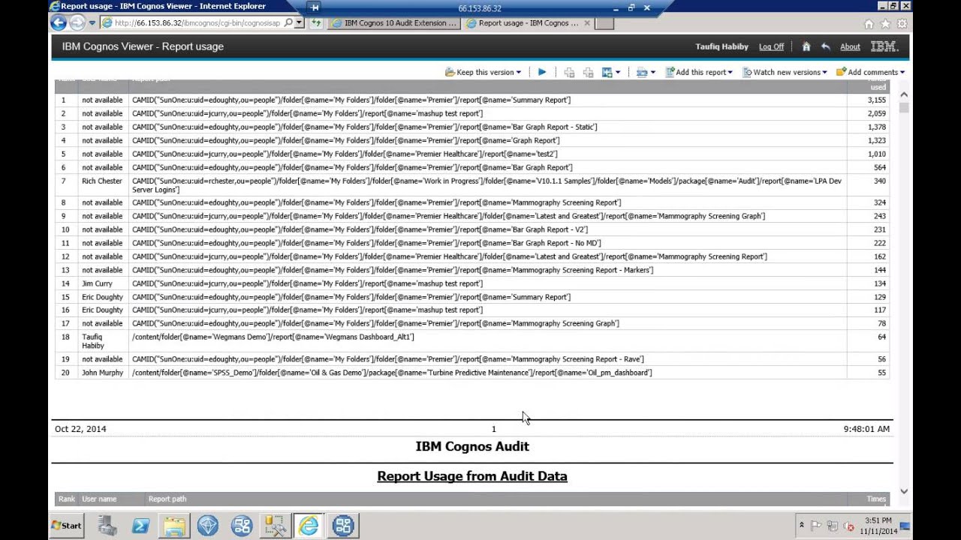Click the IE Home icon at top right
Image resolution: width=961 pixels, height=540 pixels.
(869, 23)
